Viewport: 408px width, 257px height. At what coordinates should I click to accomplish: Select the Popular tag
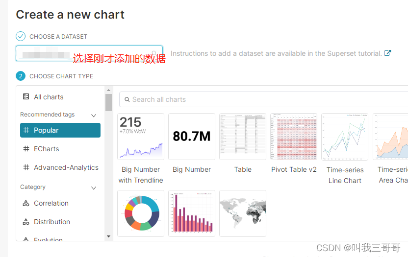(60, 130)
